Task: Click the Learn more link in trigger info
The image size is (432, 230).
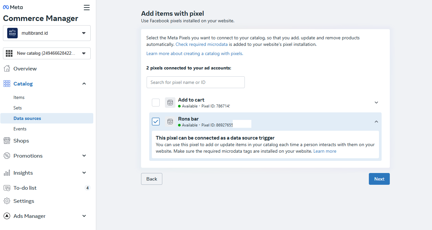Action: click(325, 151)
